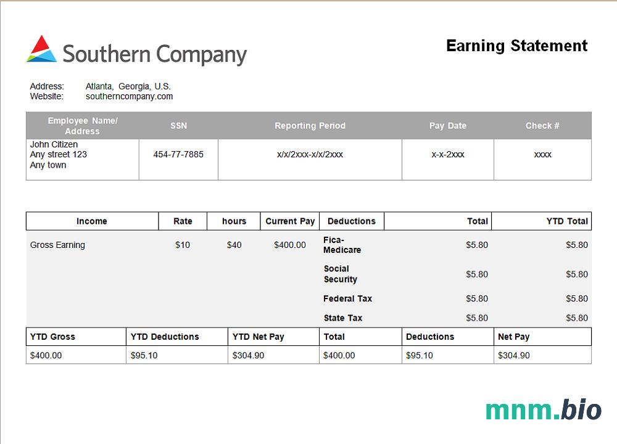Select the Gross Earning income row label

(57, 245)
